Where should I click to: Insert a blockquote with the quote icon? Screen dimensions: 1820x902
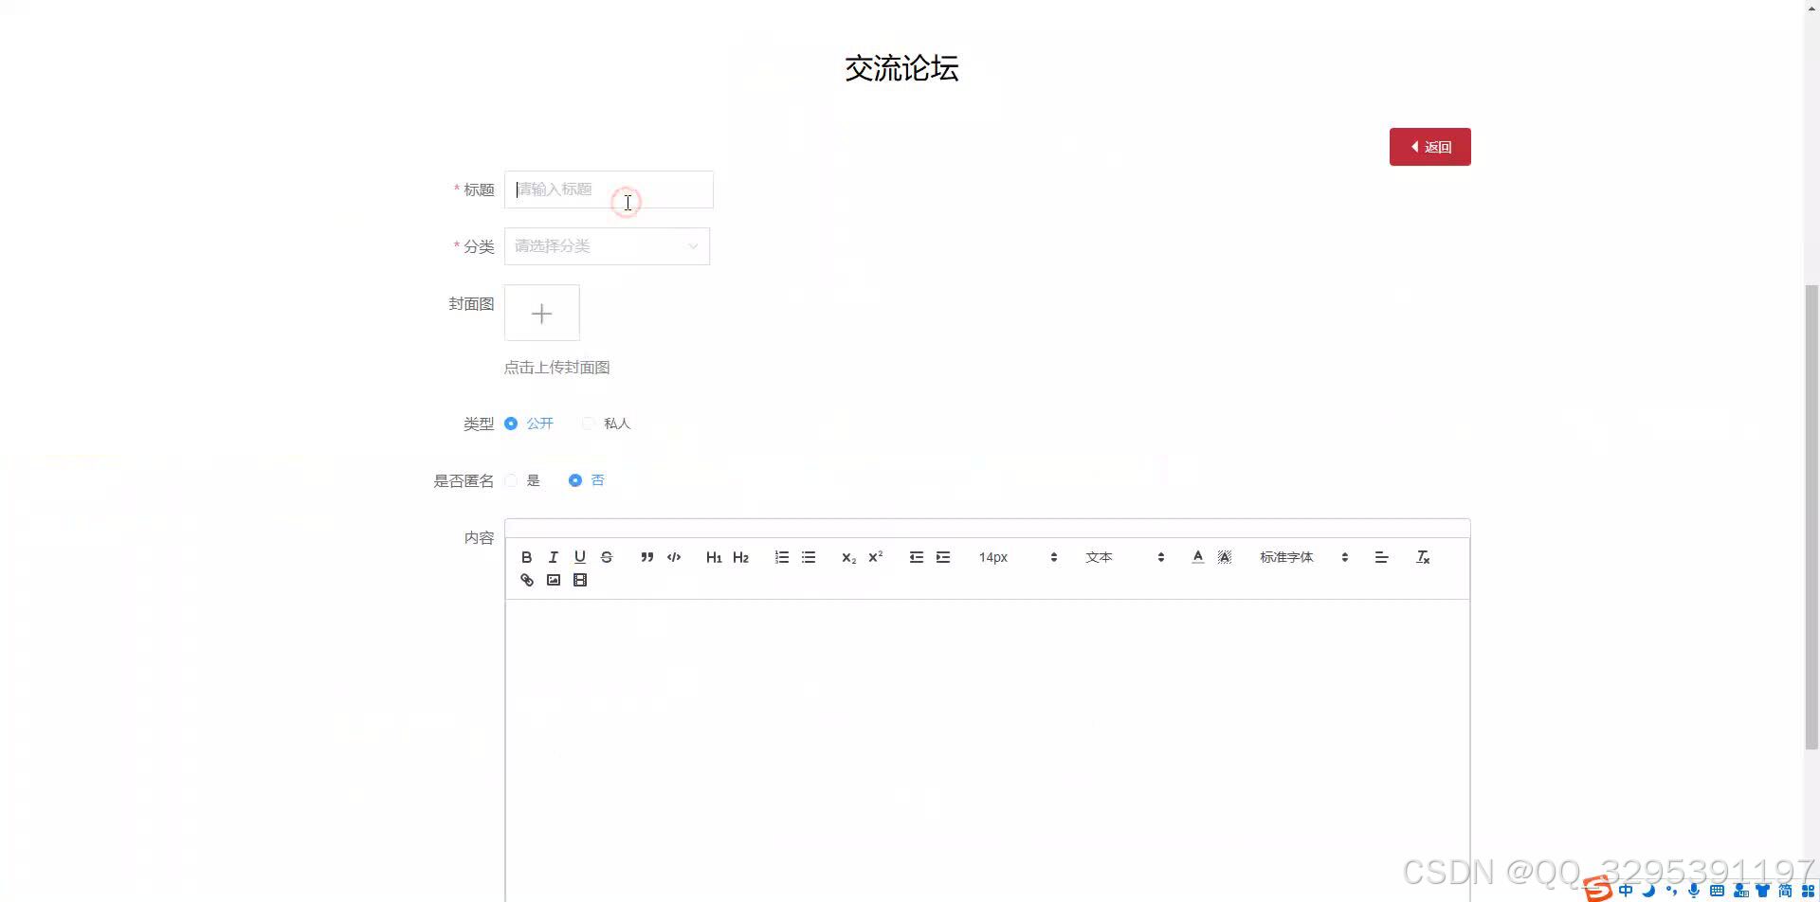(646, 557)
